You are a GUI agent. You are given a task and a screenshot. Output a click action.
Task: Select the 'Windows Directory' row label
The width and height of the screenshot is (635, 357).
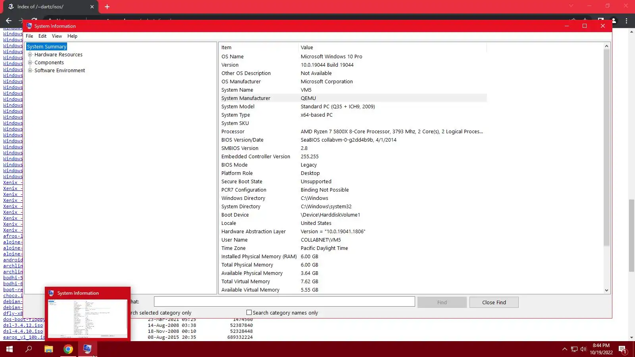(243, 198)
